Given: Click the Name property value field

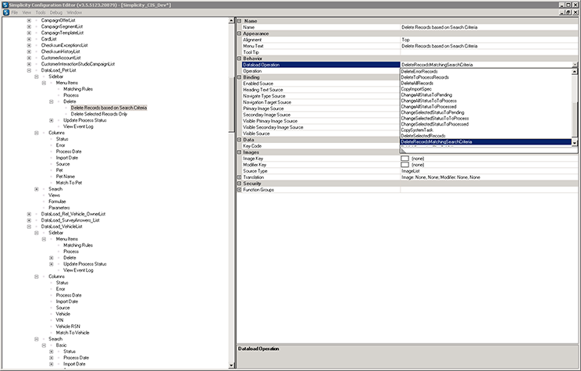Looking at the screenshot, I should point(489,27).
